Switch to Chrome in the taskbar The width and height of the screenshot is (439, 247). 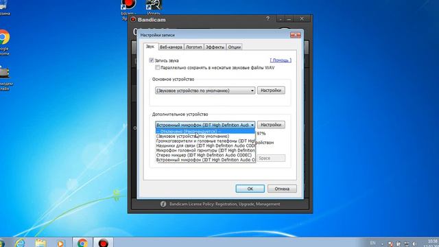point(82,242)
